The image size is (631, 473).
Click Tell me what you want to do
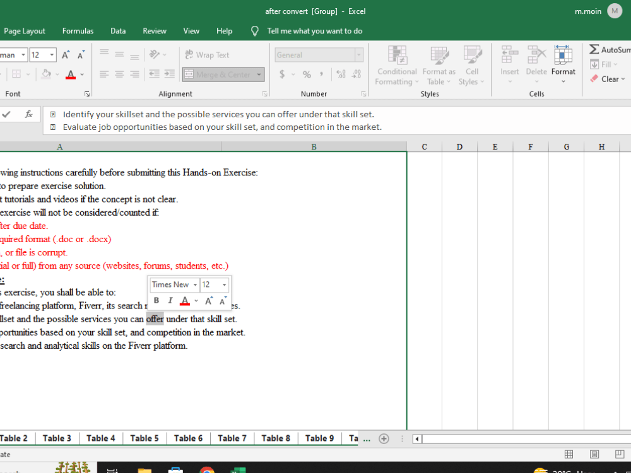click(x=314, y=31)
